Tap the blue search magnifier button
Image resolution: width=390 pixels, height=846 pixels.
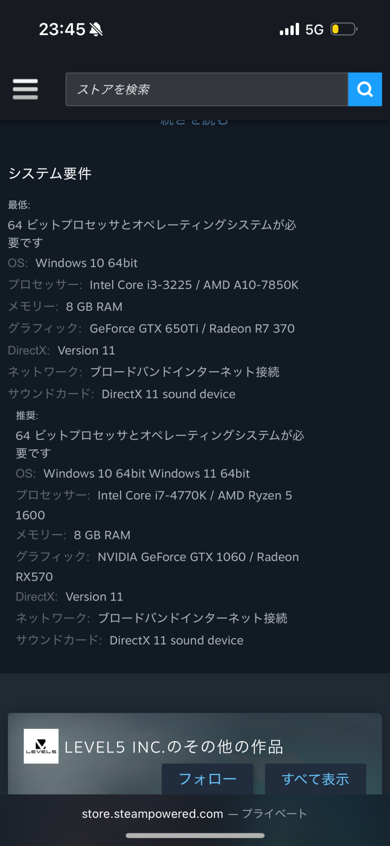pyautogui.click(x=365, y=89)
